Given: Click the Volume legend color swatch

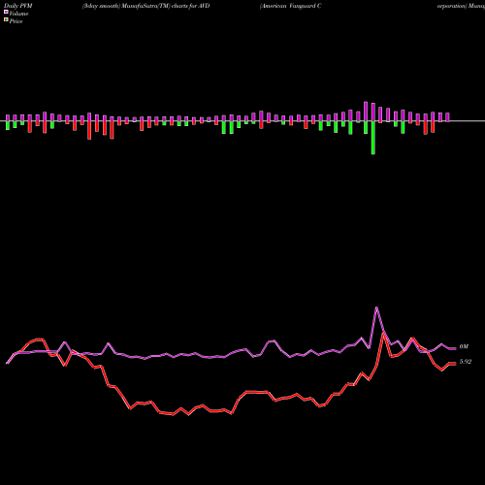Looking at the screenshot, I should [x=6, y=12].
